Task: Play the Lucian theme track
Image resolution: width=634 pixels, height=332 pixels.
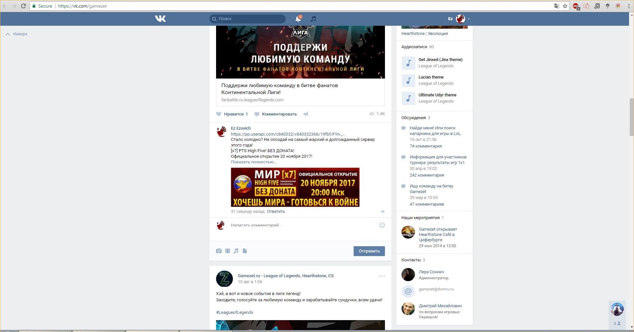Action: [x=408, y=80]
